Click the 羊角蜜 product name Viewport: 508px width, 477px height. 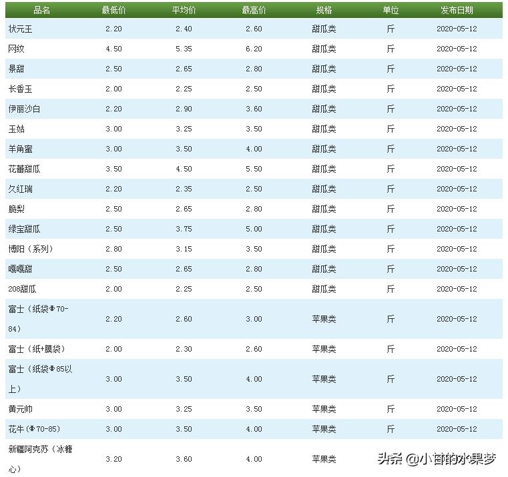pos(19,149)
